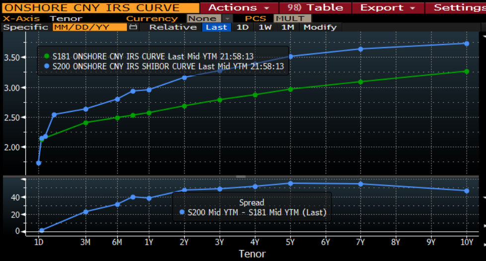Open the calendar date picker icon
The image size is (486, 261).
point(133,27)
